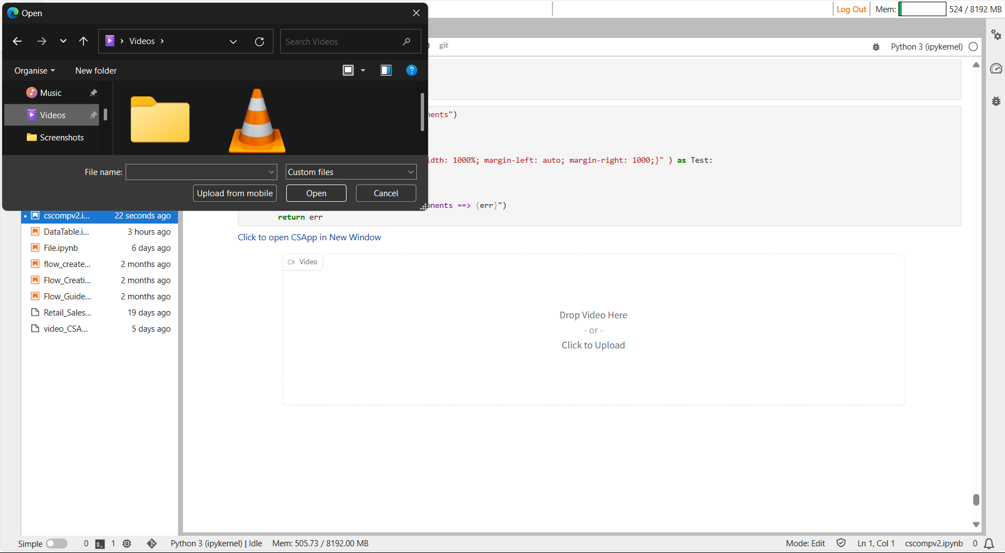Go back in the Open dialog
The width and height of the screenshot is (1005, 553).
coord(17,41)
